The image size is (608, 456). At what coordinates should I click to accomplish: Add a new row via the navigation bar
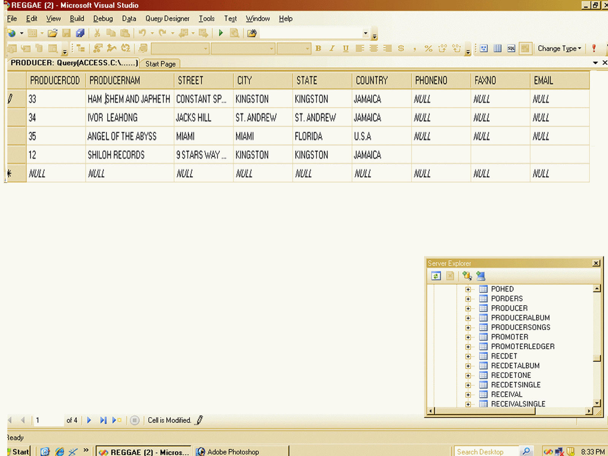[x=116, y=420]
